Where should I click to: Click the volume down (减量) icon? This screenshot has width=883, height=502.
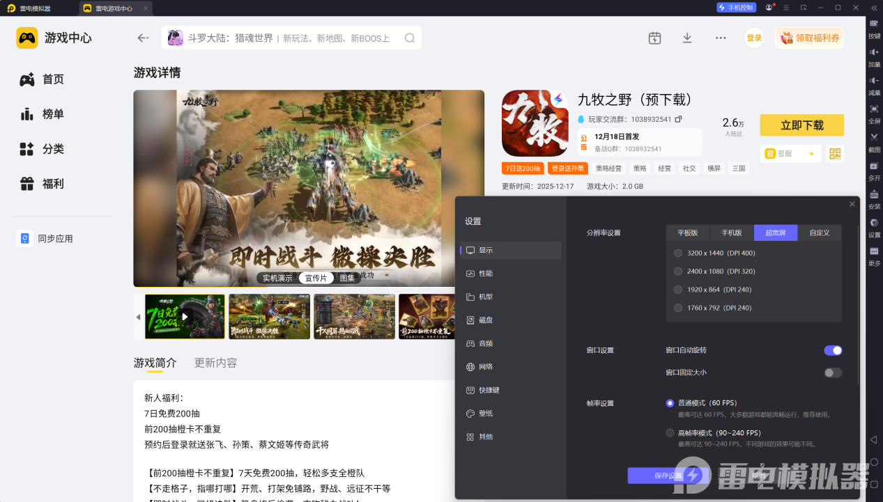coord(874,81)
